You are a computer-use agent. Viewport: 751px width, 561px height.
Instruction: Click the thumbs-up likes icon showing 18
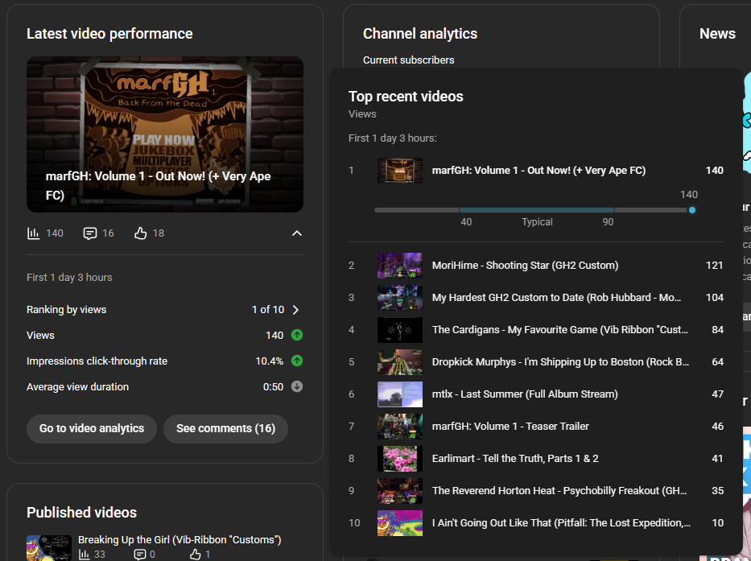tap(141, 233)
